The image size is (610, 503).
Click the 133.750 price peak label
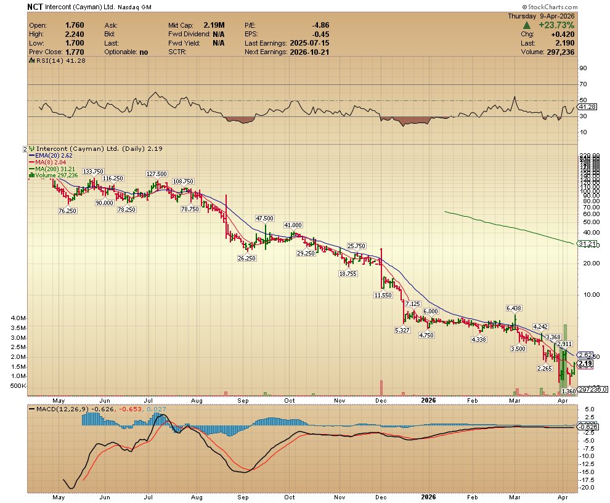click(94, 171)
